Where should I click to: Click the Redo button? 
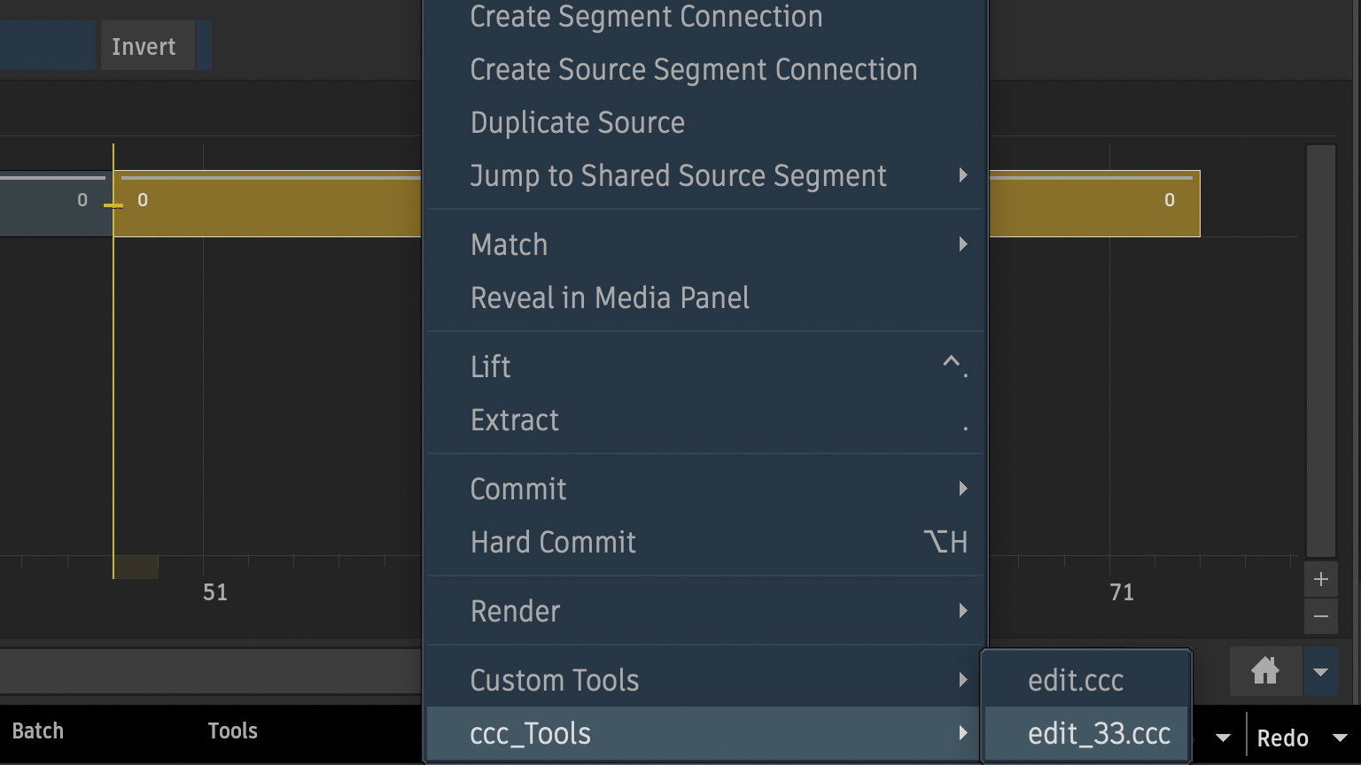click(x=1282, y=738)
